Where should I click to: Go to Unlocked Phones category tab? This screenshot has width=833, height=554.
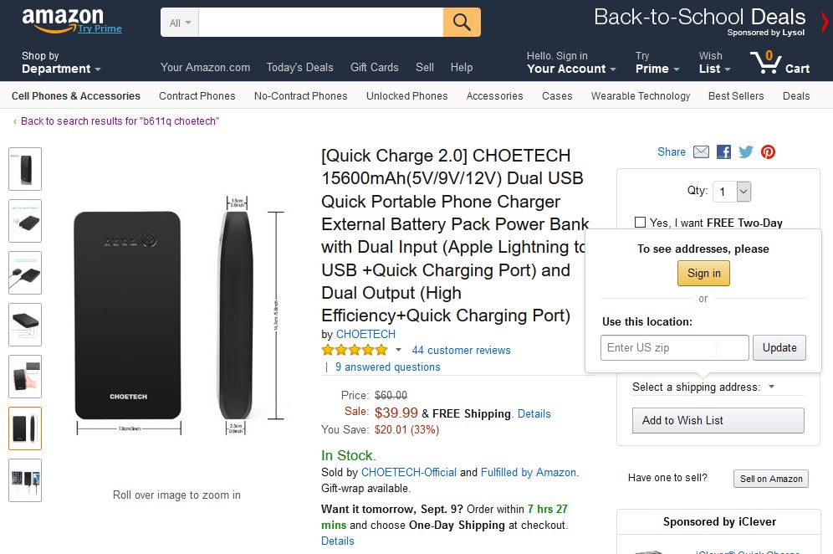point(406,96)
